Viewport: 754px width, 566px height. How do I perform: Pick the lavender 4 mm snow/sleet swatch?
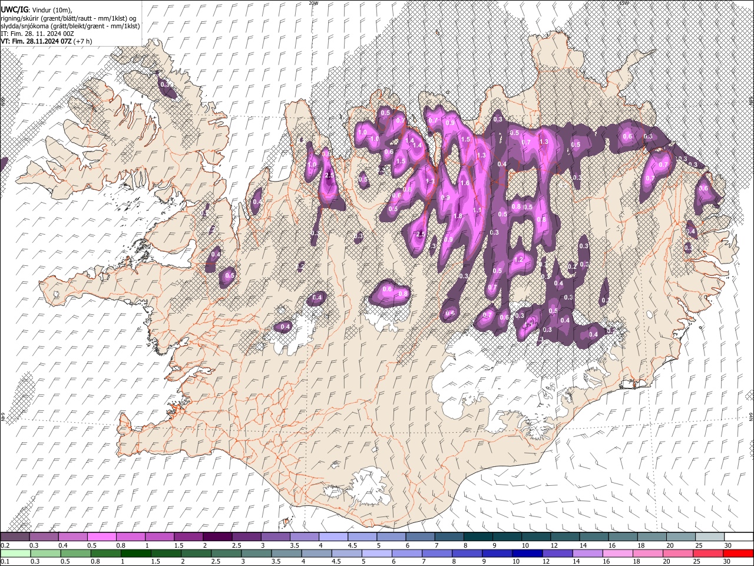333,537
